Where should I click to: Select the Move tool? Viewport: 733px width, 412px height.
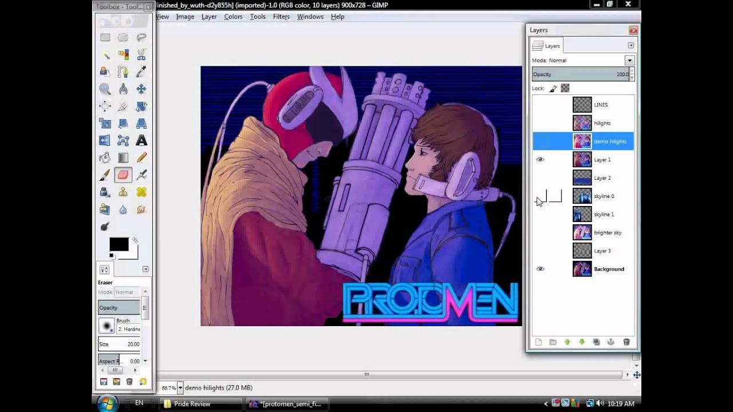coord(141,89)
